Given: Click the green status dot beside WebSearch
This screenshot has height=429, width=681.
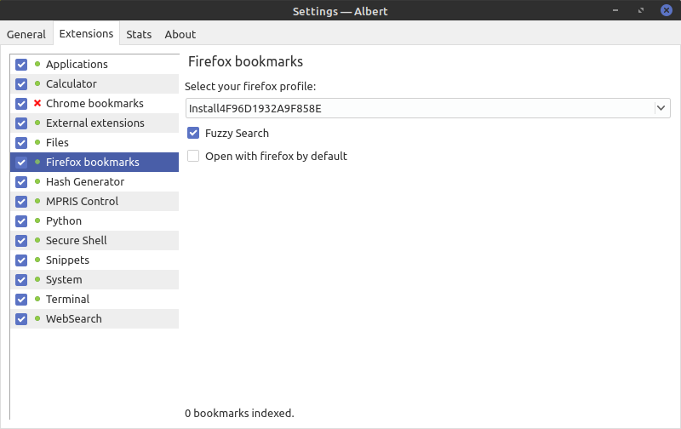Looking at the screenshot, I should 37,318.
